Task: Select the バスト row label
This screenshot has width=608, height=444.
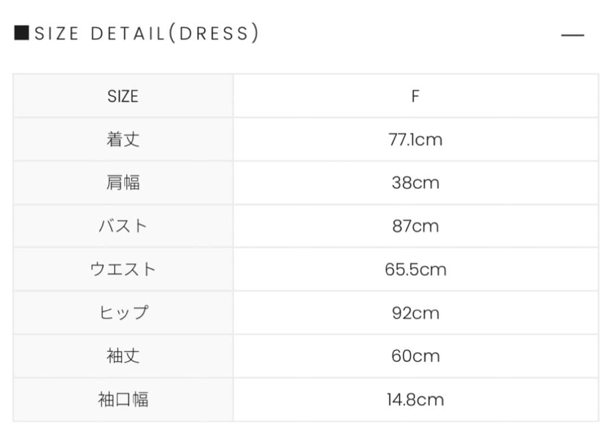Action: click(123, 226)
